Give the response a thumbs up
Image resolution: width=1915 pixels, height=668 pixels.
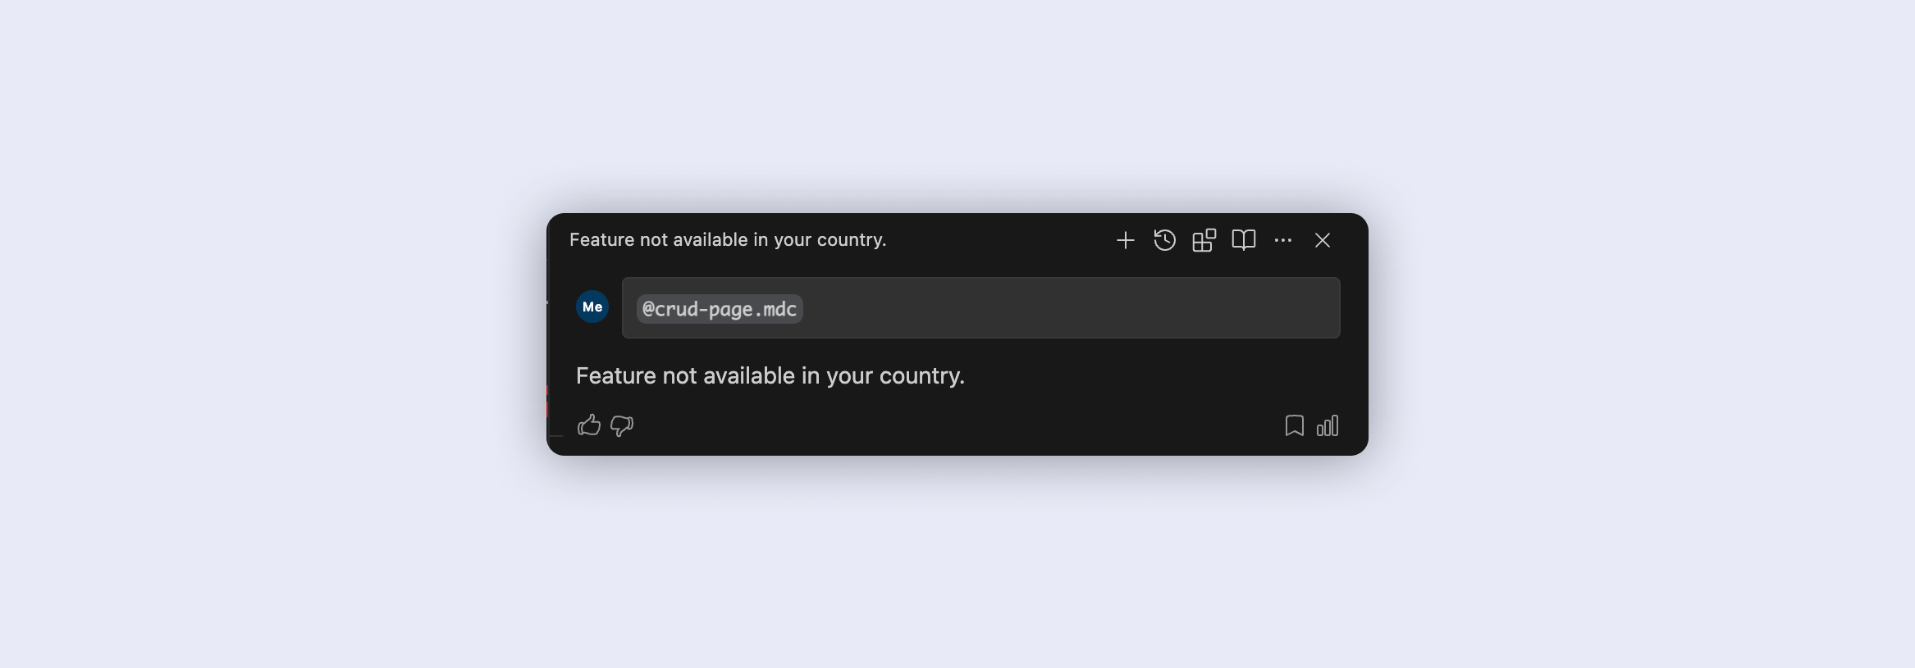589,425
